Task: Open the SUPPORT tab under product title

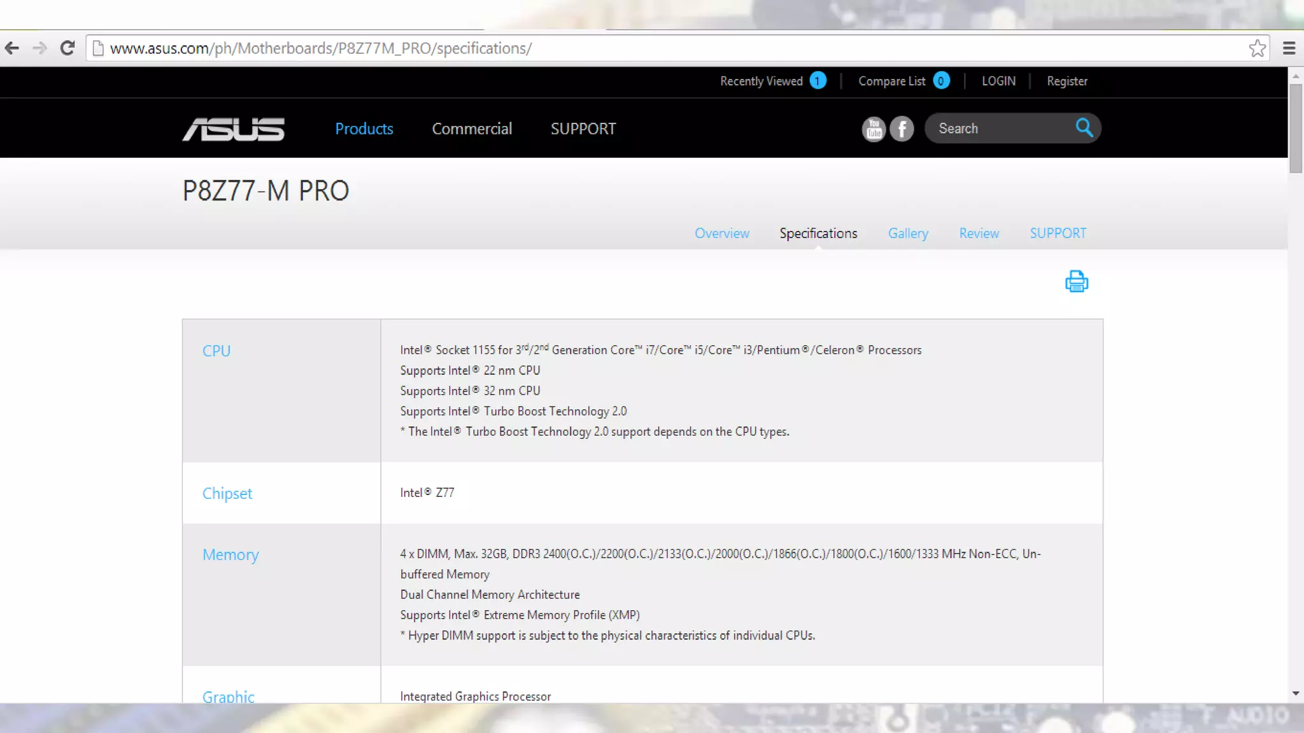Action: point(1058,234)
